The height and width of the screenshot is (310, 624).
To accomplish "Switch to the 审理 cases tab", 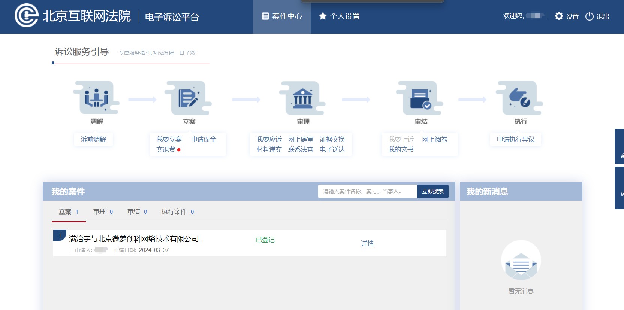I will [103, 212].
